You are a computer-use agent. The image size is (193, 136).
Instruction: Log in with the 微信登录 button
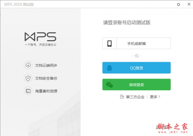coord(136,85)
